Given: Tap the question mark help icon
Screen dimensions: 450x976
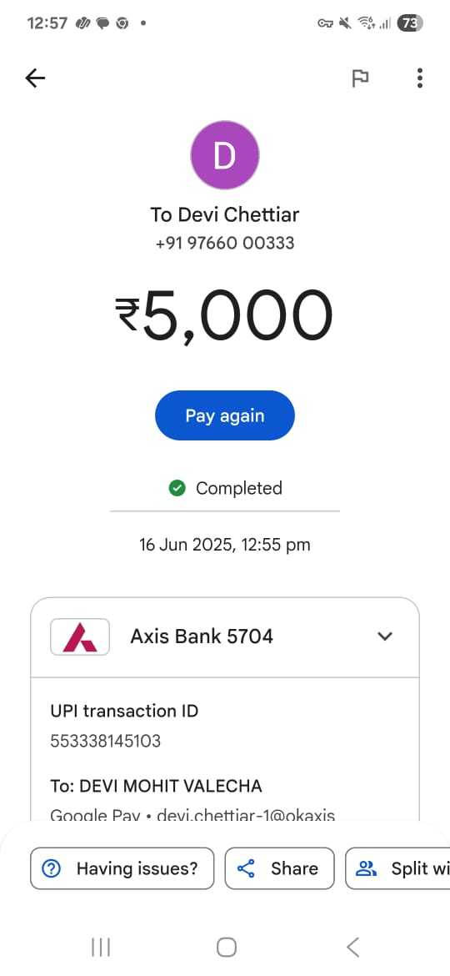Looking at the screenshot, I should click(x=51, y=869).
